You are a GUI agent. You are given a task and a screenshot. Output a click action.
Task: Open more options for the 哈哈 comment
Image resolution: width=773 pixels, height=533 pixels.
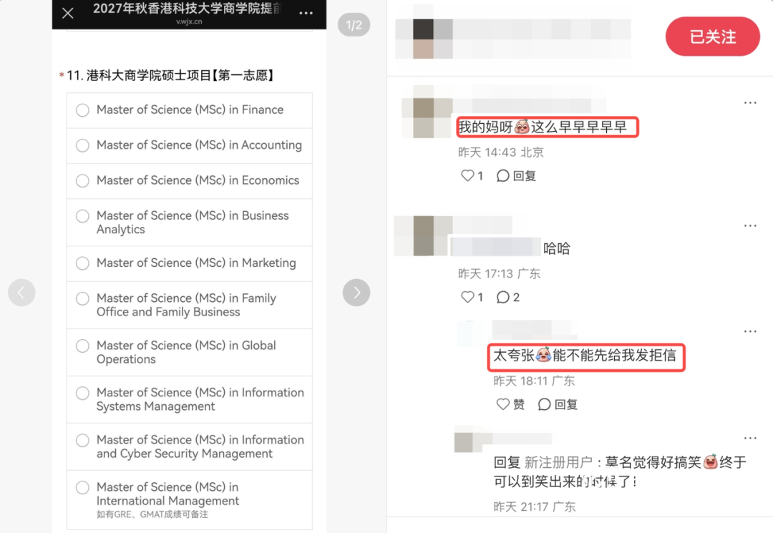[x=749, y=225]
